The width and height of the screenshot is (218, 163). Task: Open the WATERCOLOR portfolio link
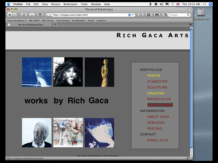tap(159, 99)
